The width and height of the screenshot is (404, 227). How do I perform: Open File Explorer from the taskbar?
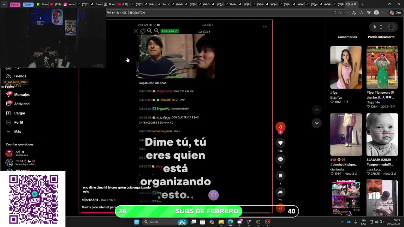(221, 222)
